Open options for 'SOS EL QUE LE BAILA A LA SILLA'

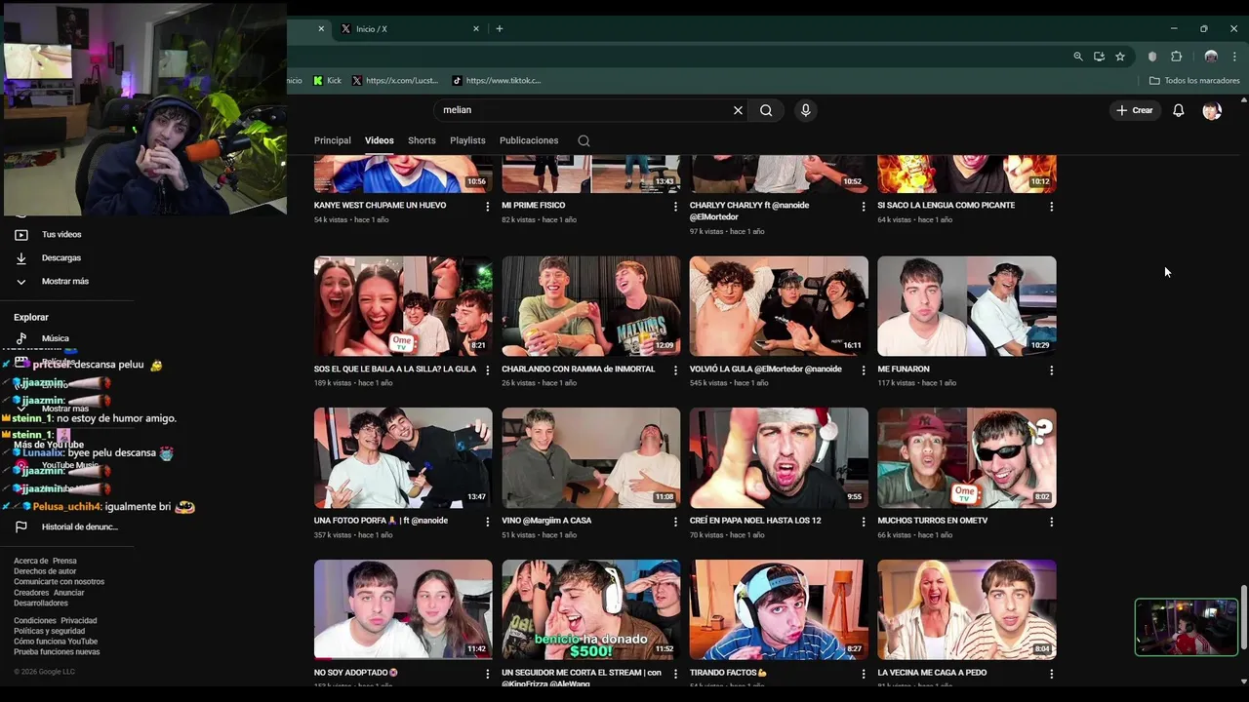tap(487, 370)
